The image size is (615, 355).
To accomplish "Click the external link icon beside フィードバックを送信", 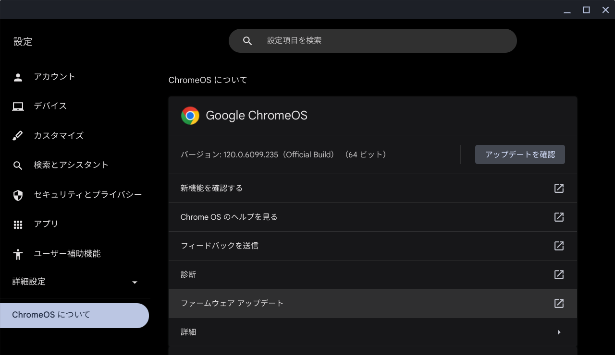I will [559, 246].
